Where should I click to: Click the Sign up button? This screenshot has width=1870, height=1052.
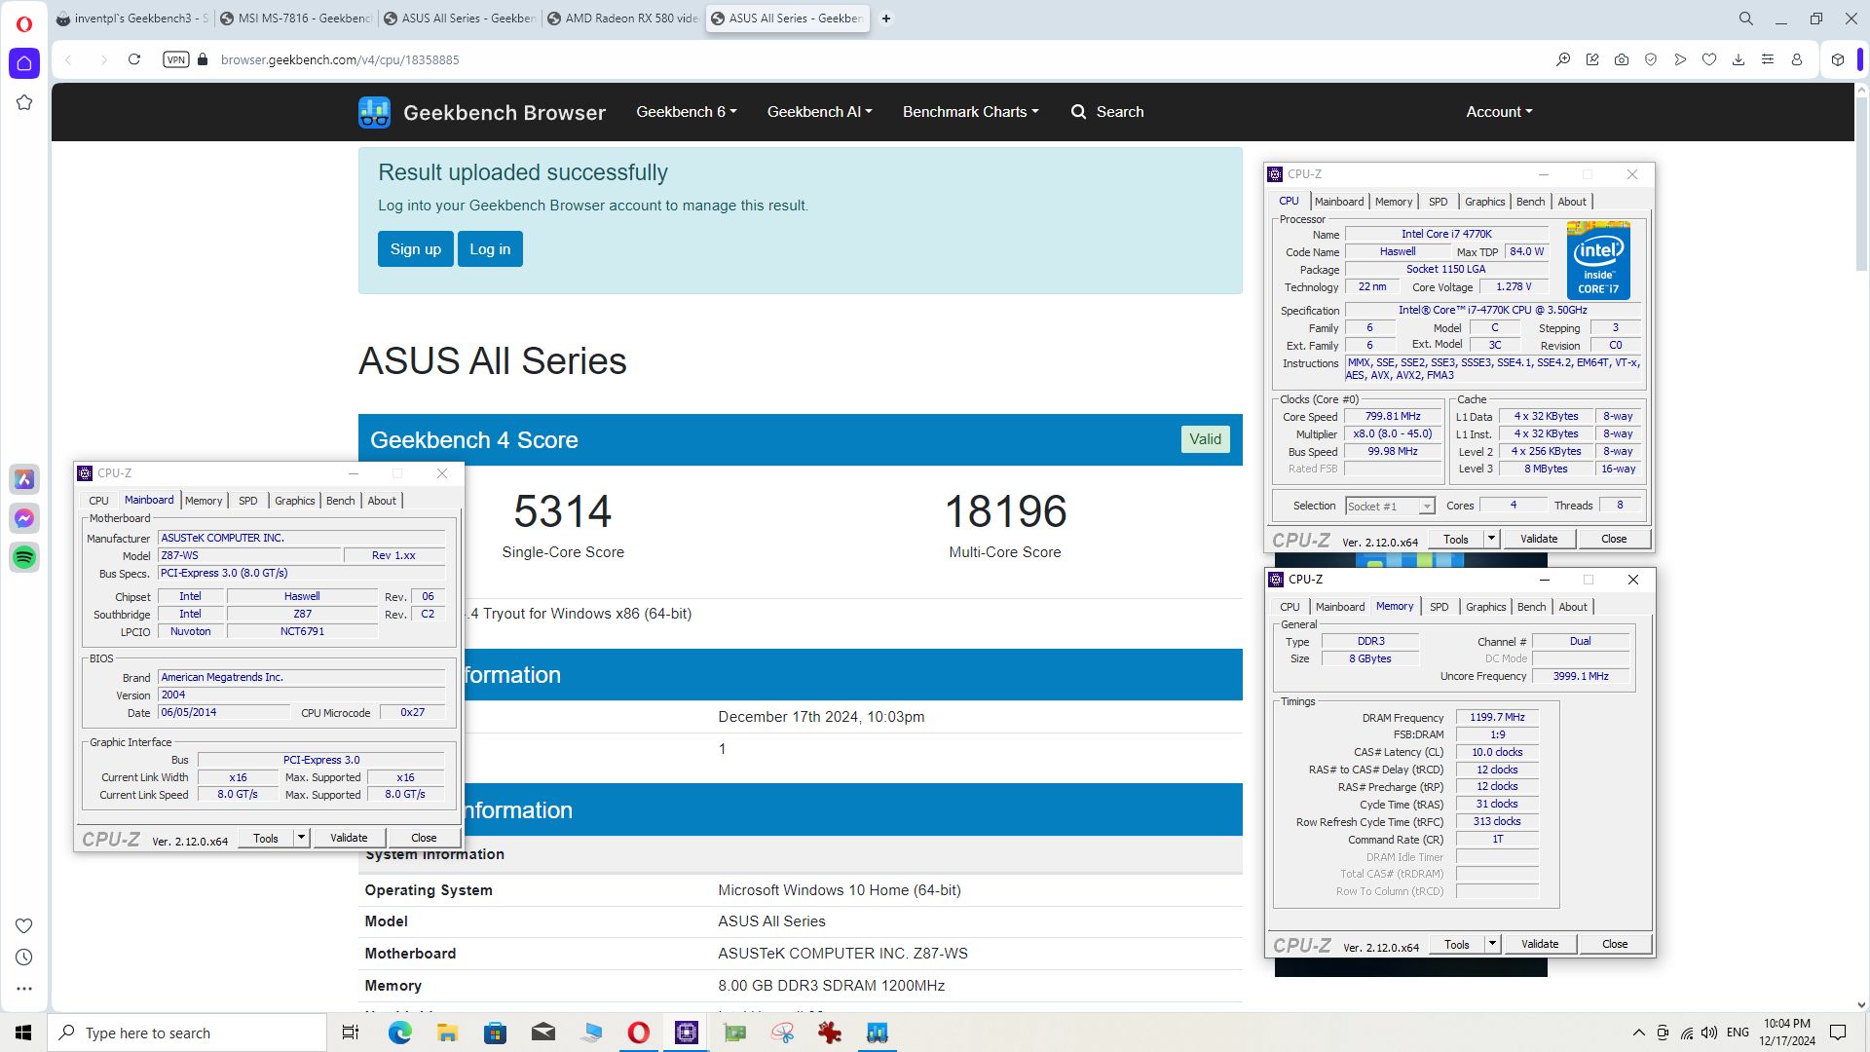point(416,249)
